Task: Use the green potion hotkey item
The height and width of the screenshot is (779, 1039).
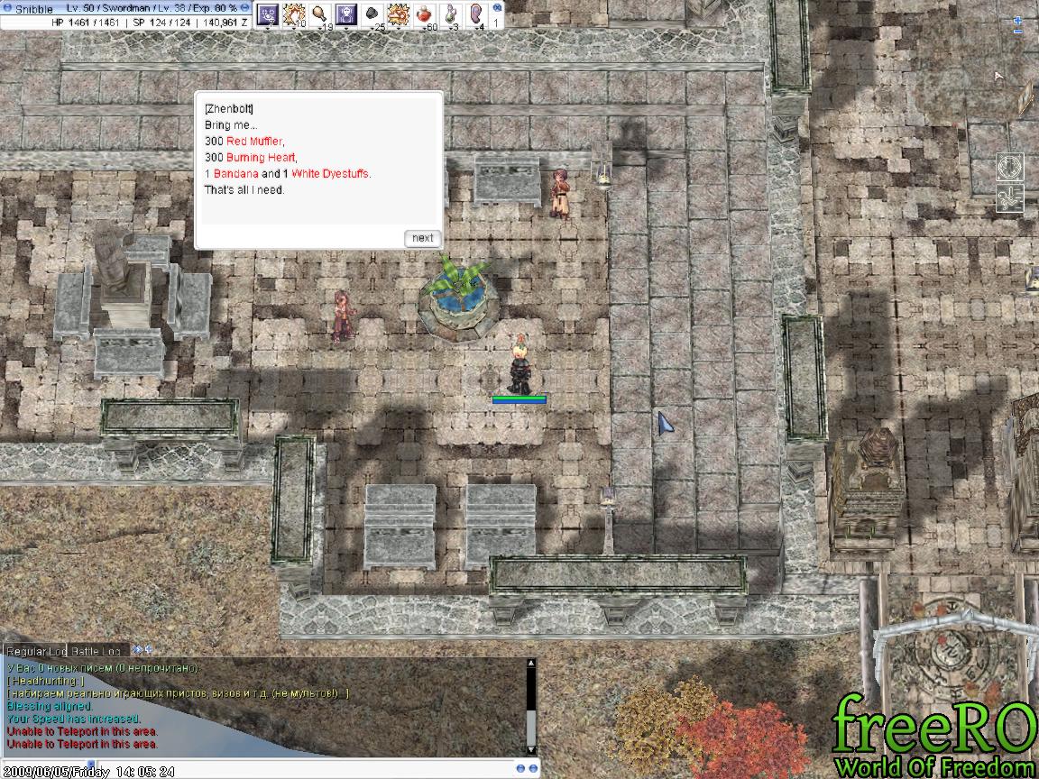Action: [451, 14]
